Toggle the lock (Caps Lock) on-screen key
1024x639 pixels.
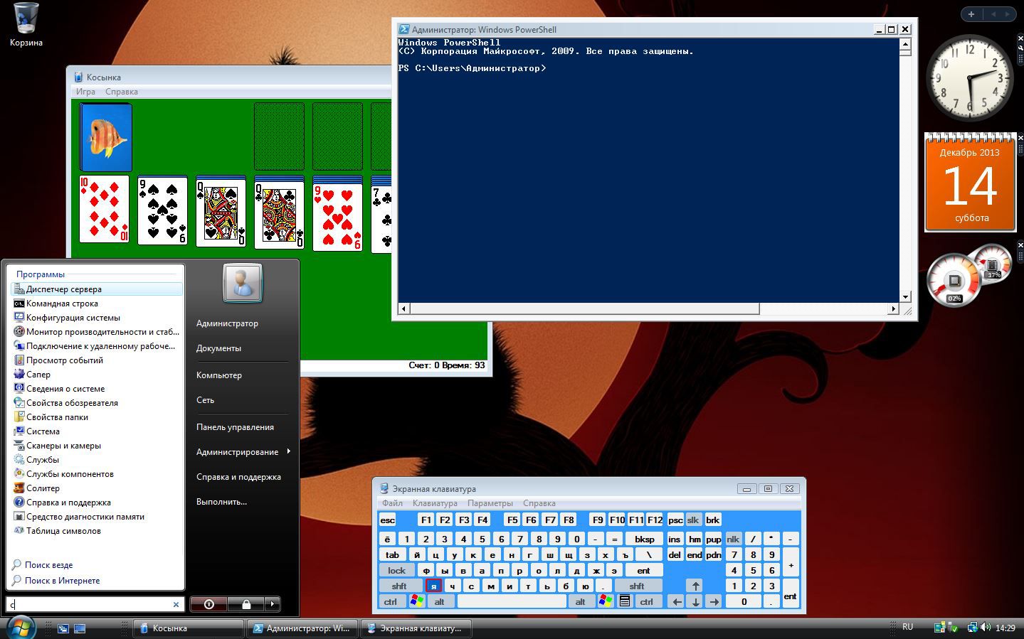[x=396, y=570]
